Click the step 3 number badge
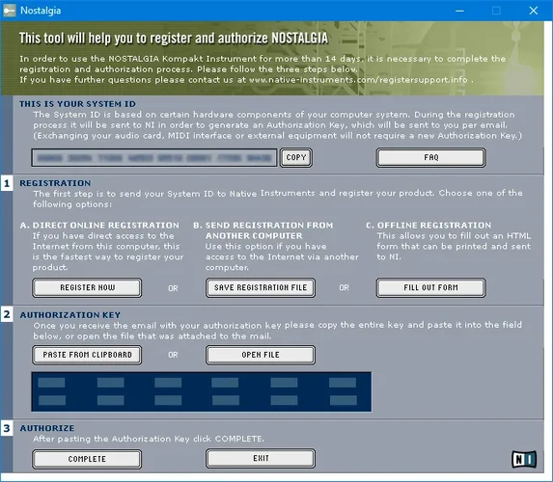This screenshot has width=553, height=482. [7, 428]
